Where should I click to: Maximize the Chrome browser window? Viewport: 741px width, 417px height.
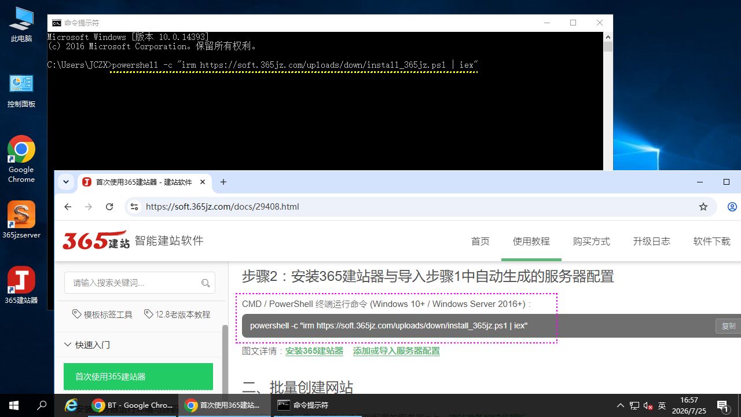click(x=727, y=182)
